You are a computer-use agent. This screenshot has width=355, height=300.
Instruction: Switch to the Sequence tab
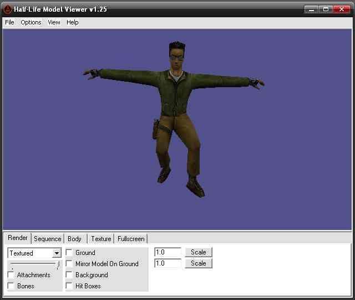pos(47,239)
